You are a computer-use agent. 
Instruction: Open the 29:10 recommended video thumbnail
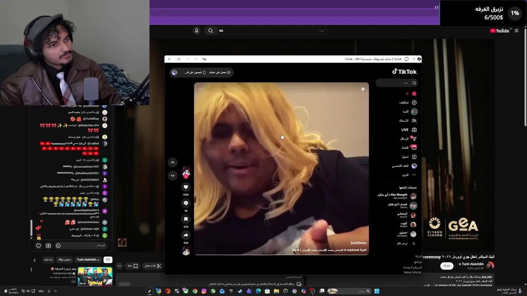(95, 277)
